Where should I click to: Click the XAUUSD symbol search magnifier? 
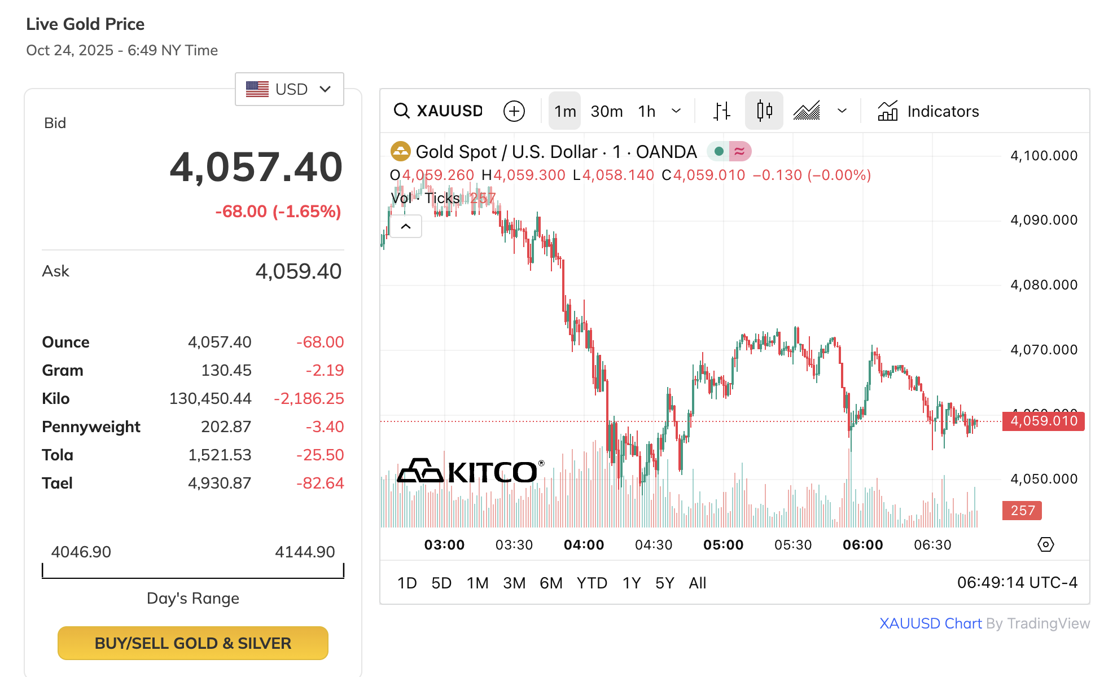(x=401, y=111)
